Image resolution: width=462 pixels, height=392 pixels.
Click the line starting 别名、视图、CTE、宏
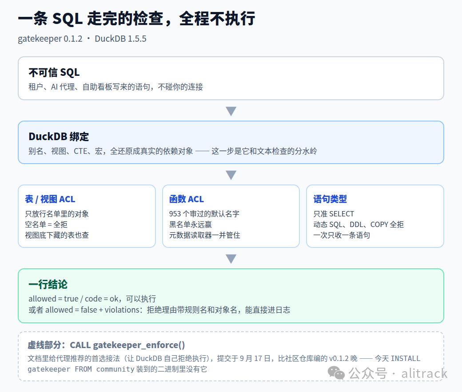(173, 151)
